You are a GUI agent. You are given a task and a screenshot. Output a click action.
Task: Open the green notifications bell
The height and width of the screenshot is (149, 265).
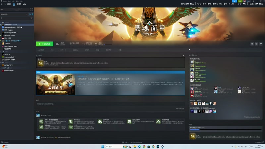[x=240, y=1]
